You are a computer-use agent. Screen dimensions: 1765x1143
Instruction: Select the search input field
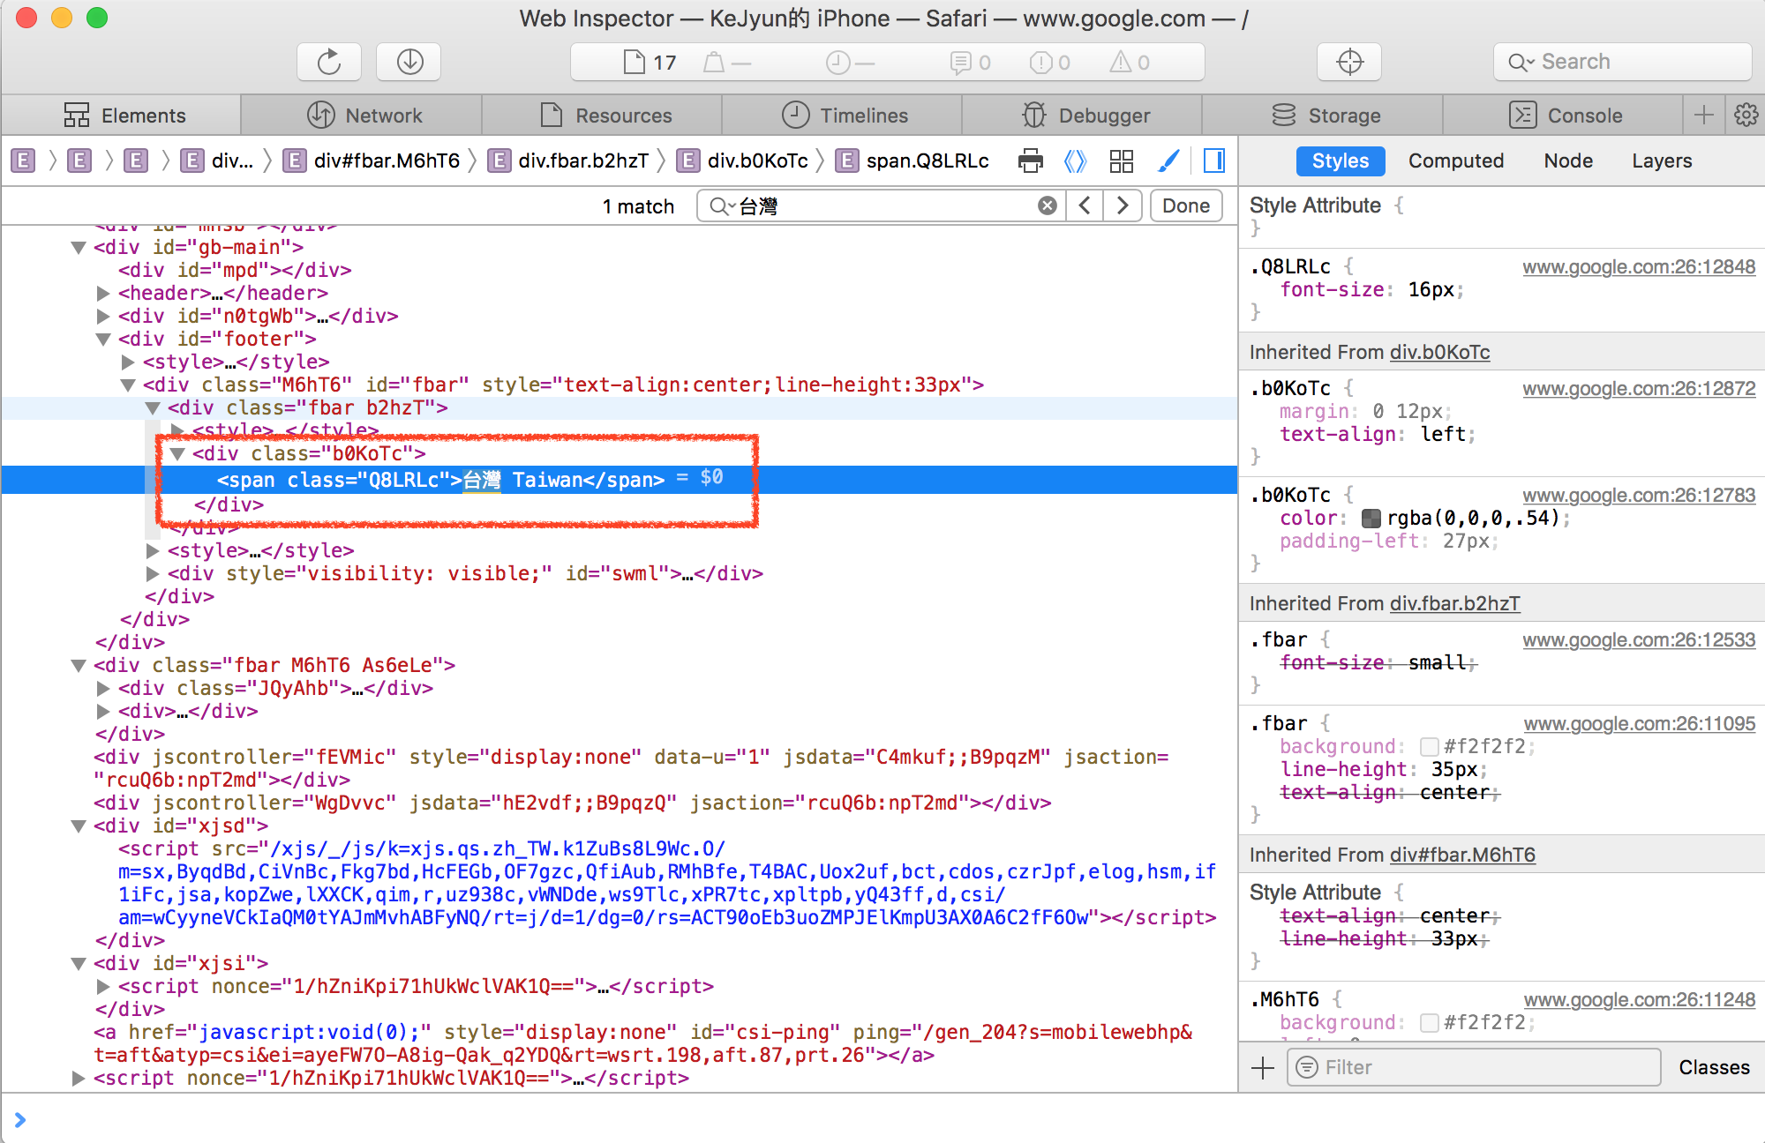pyautogui.click(x=882, y=205)
